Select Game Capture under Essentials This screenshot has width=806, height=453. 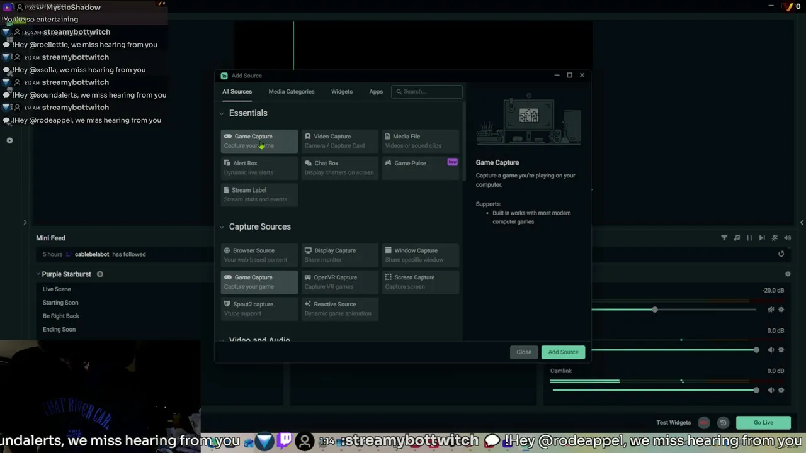[259, 141]
